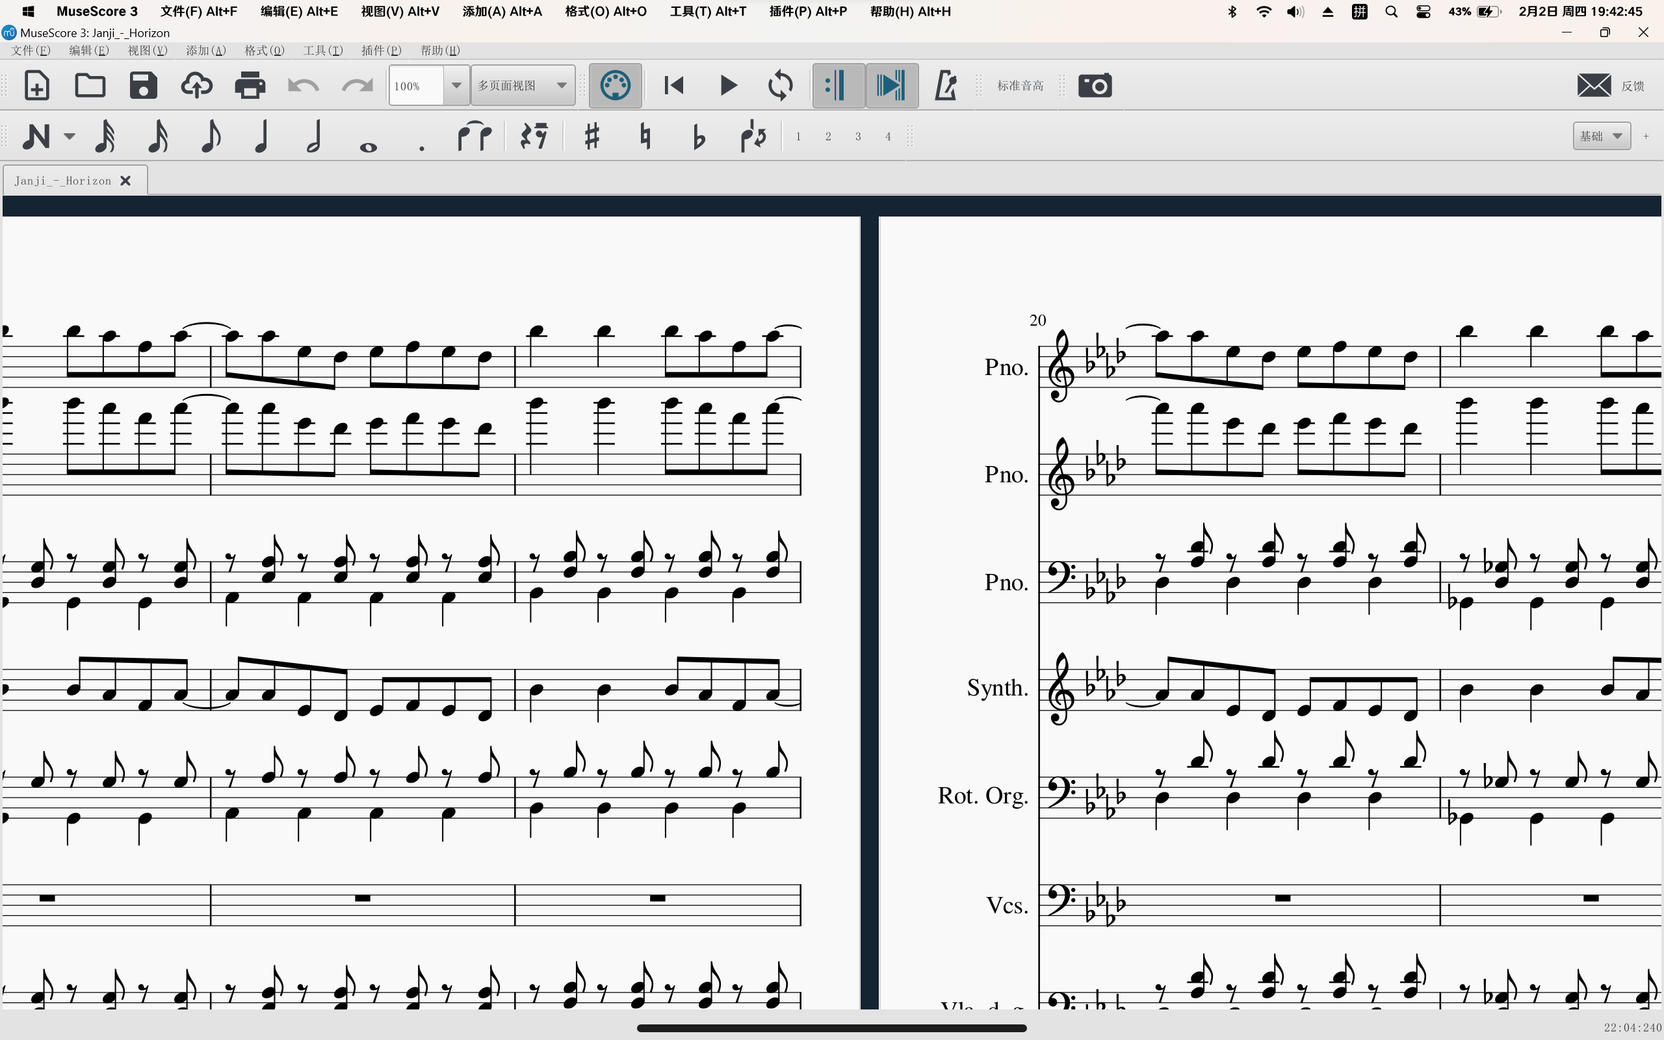Save the score with the floppy disk icon

143,86
